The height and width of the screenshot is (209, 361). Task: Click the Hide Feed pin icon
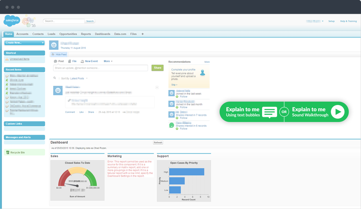click(53, 55)
